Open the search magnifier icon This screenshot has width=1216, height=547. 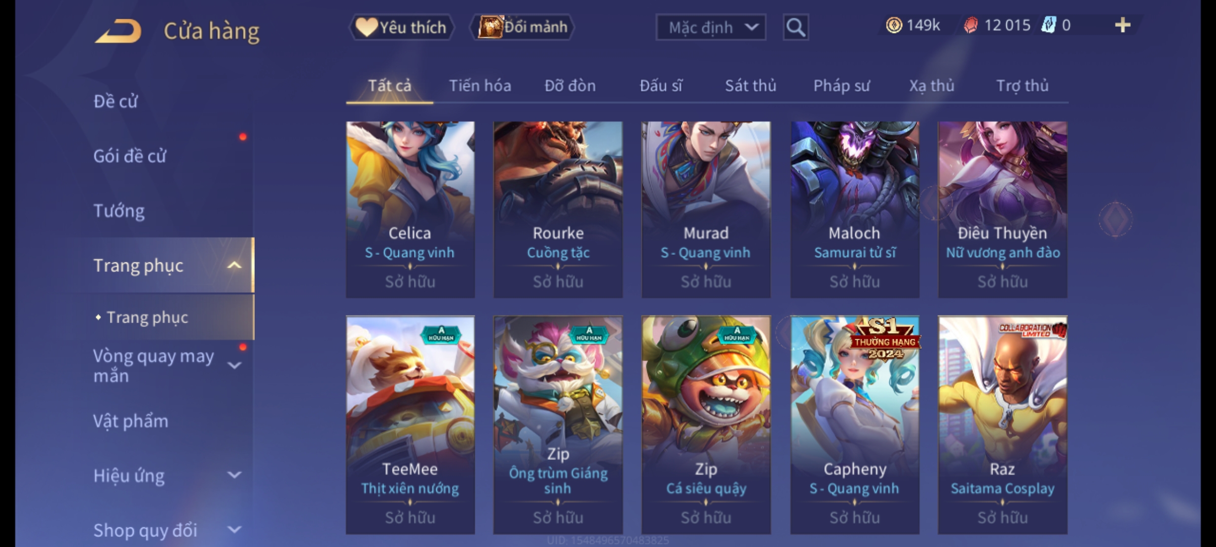point(795,27)
